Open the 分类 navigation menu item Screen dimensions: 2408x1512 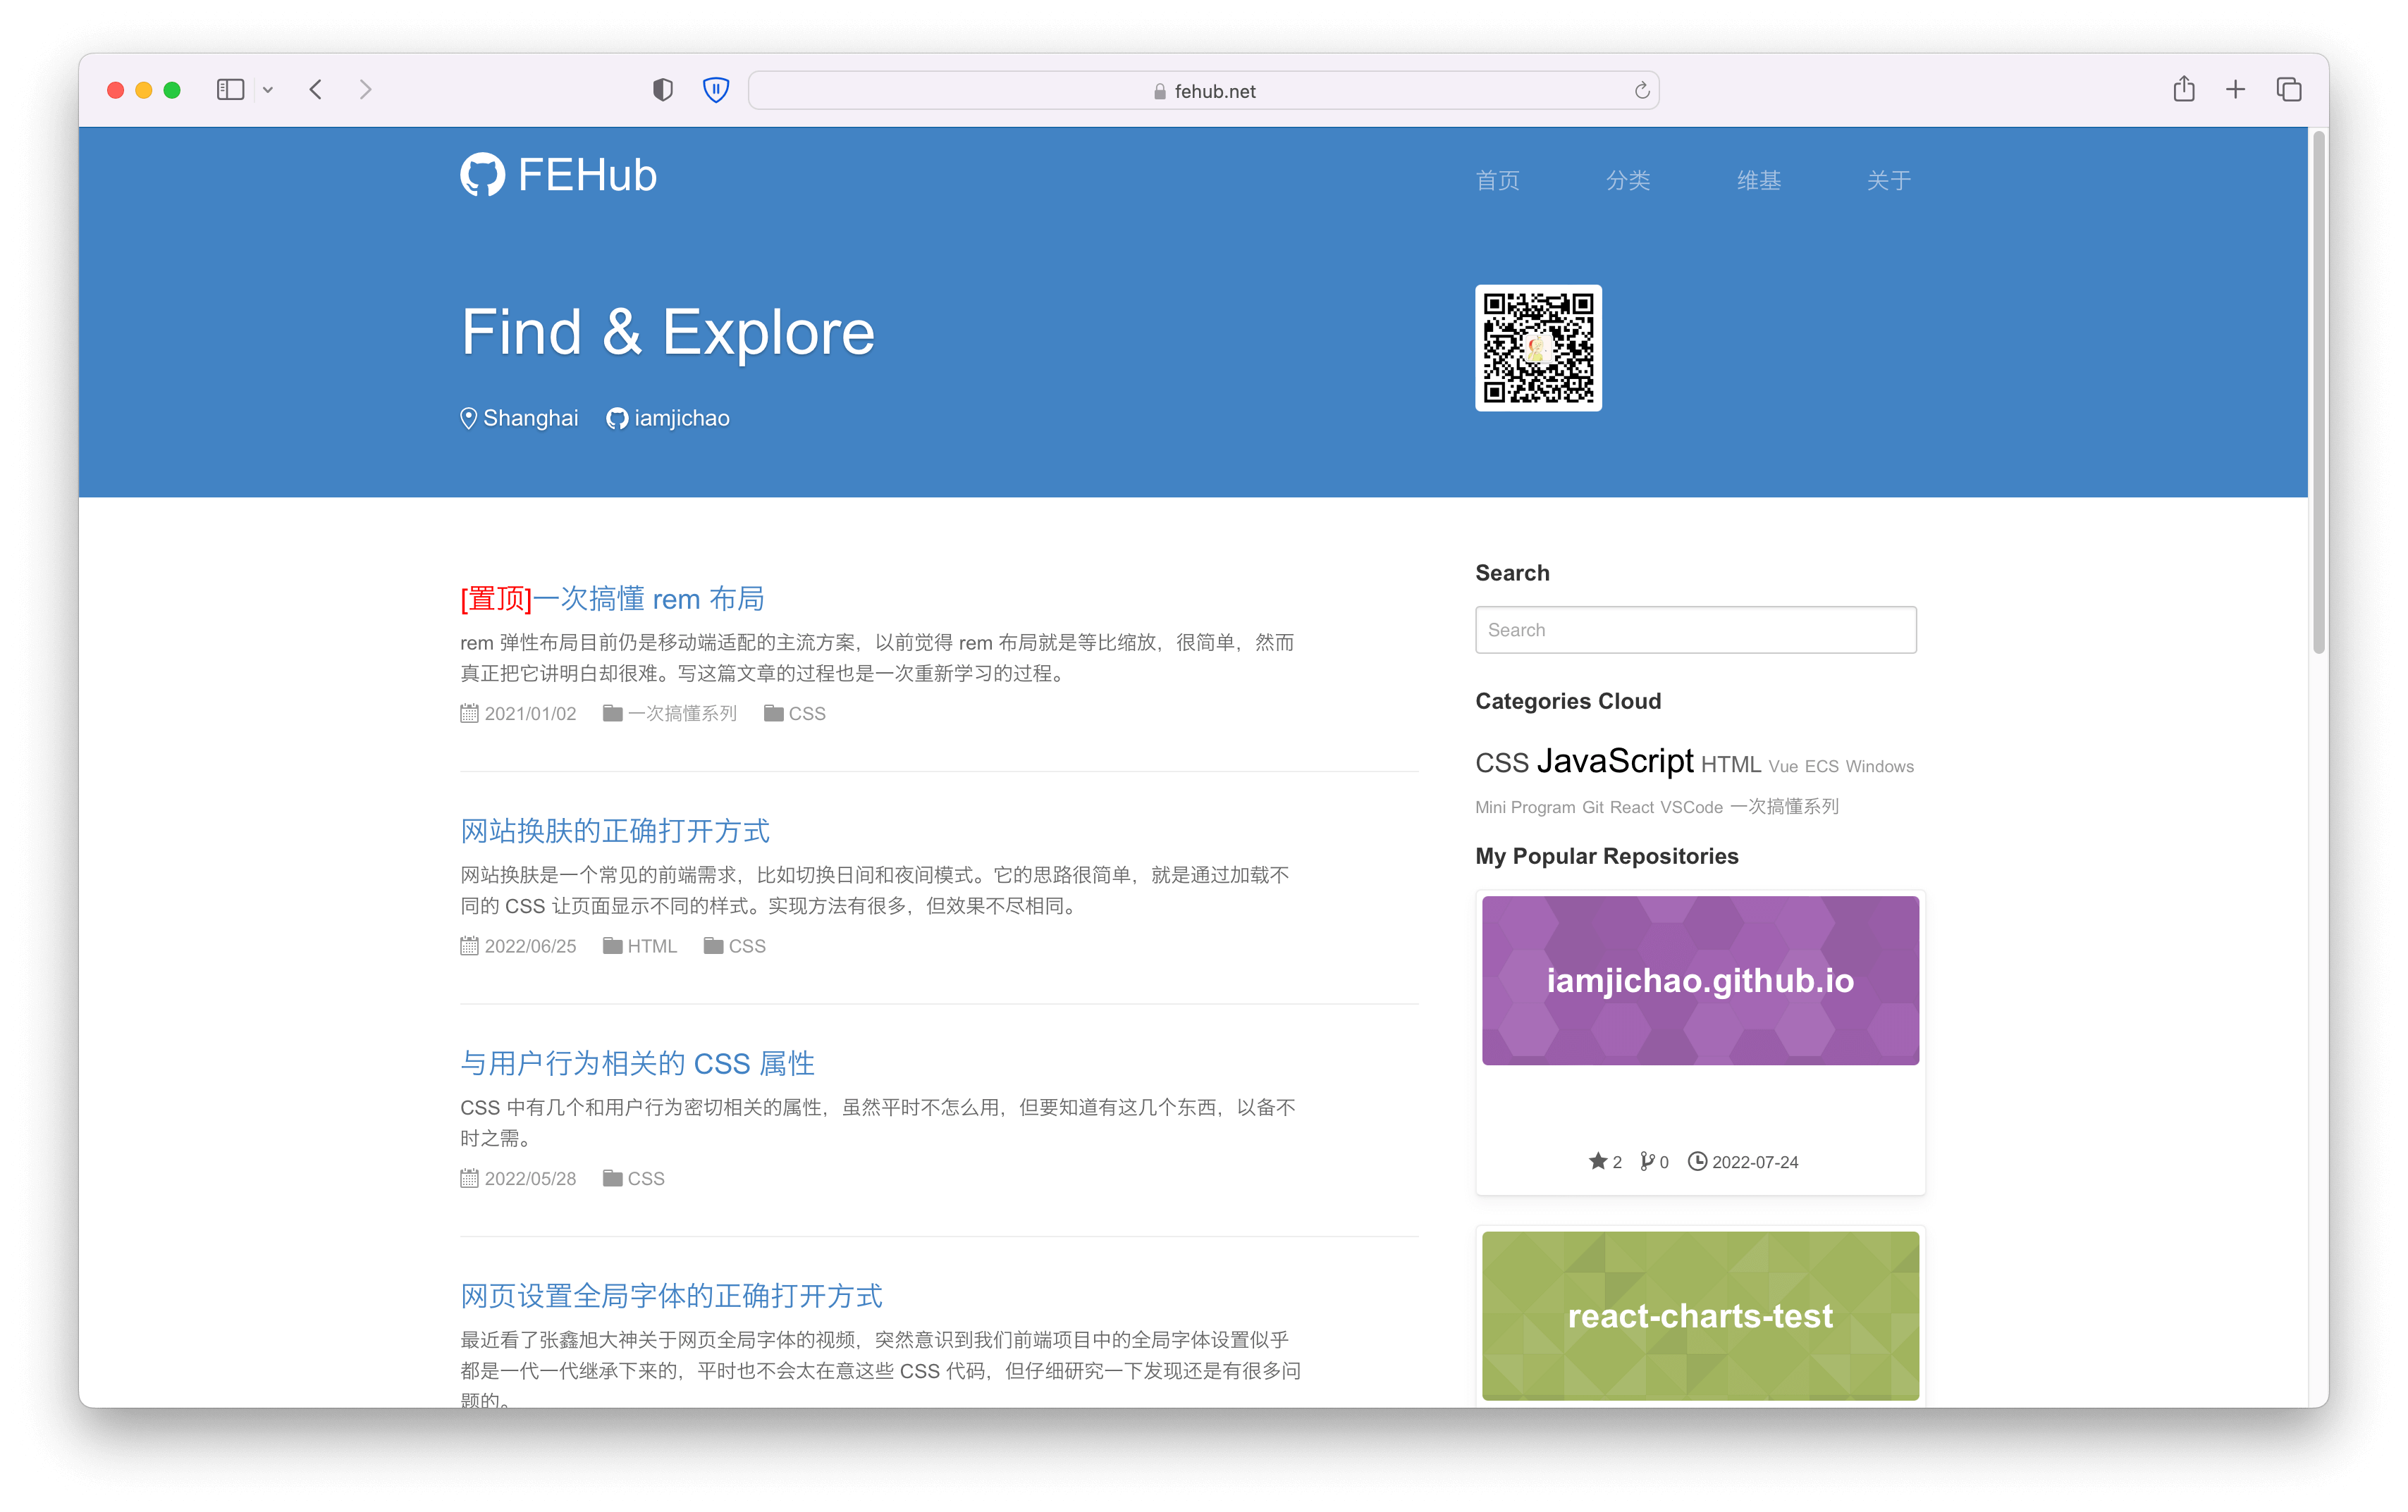coord(1627,181)
